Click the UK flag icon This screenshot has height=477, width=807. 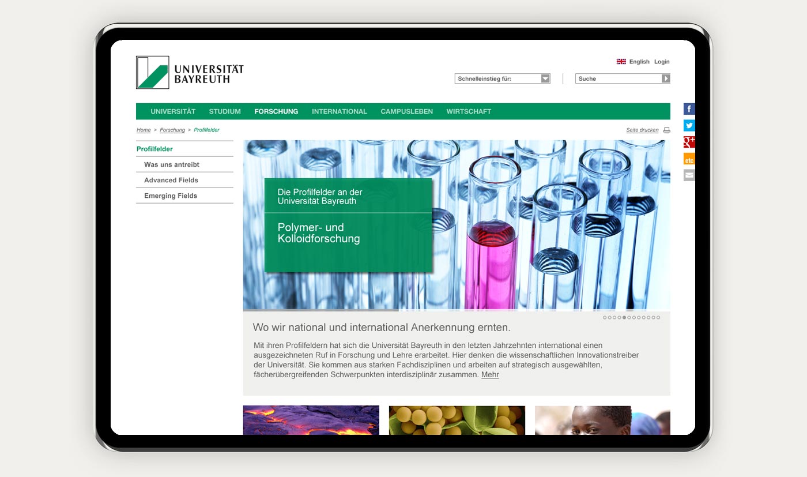pyautogui.click(x=621, y=61)
